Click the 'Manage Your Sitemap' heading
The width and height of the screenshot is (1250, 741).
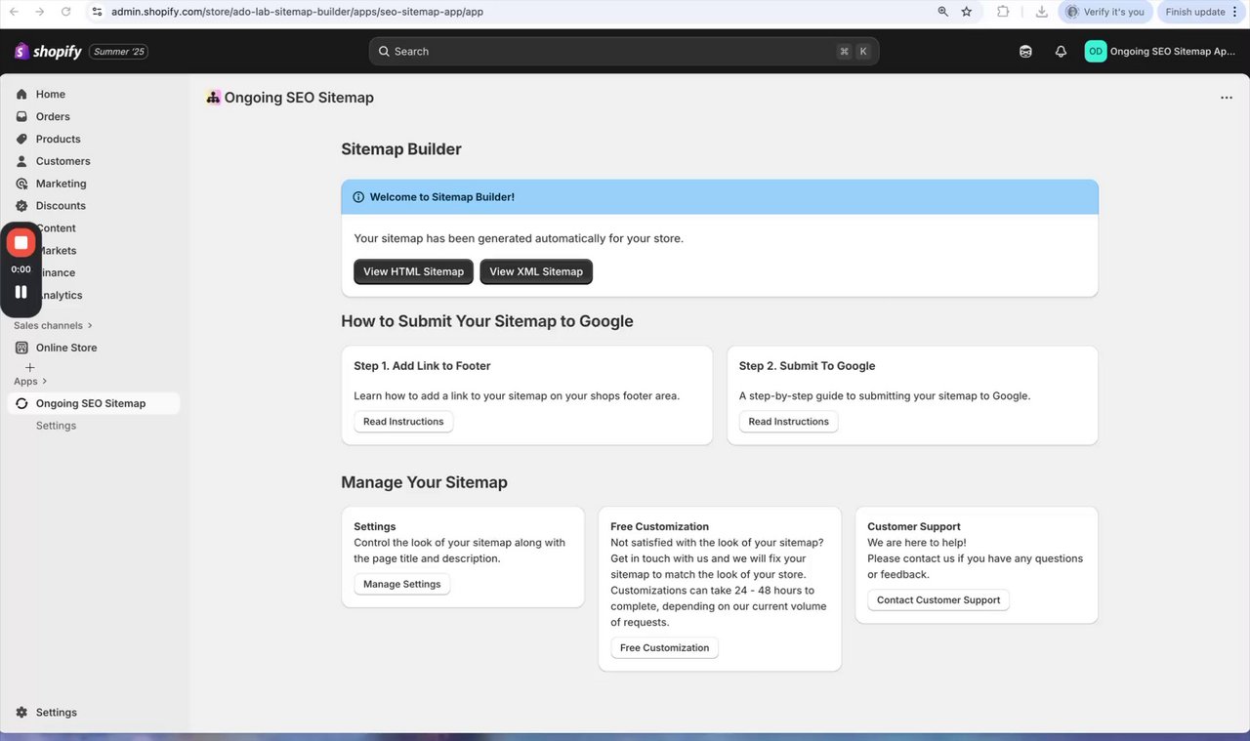tap(424, 482)
